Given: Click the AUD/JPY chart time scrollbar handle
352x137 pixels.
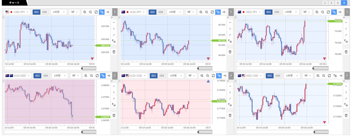Looking at the screenshot, I should (x=198, y=68).
